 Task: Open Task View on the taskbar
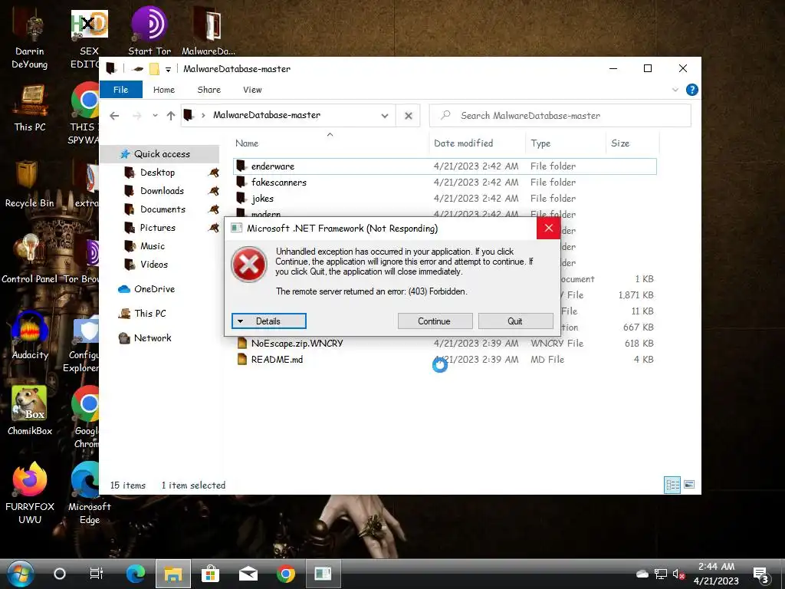(96, 574)
